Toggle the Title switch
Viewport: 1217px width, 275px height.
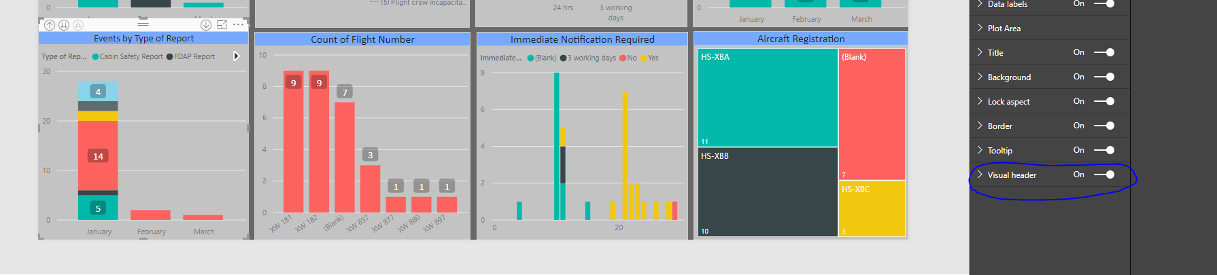1104,52
